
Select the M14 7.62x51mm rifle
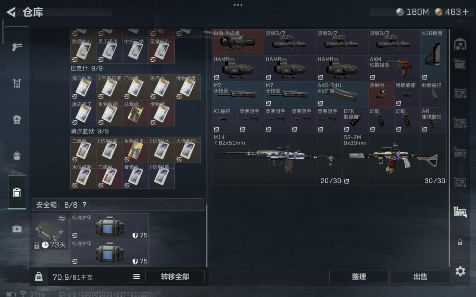[x=277, y=159]
